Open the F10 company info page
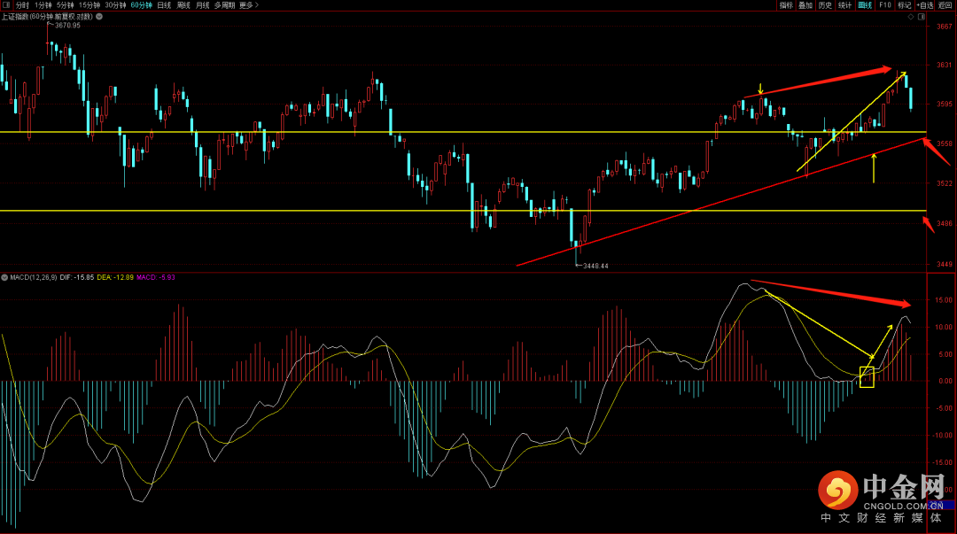 (x=885, y=5)
